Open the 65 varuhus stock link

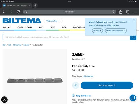click(88, 76)
